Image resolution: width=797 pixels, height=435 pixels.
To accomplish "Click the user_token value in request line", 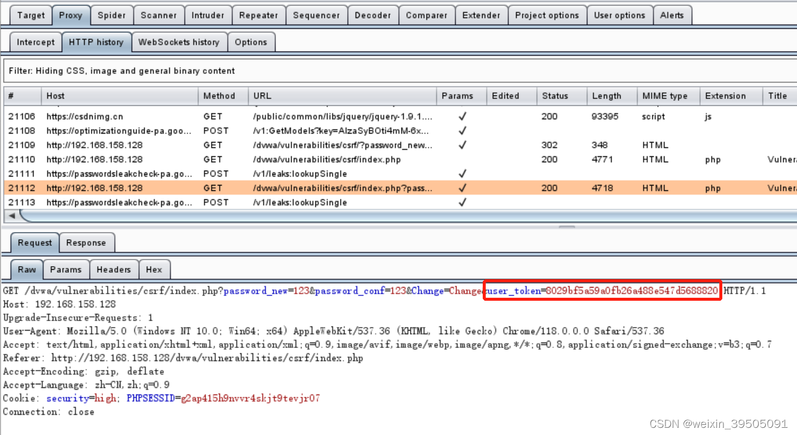I will (x=632, y=291).
